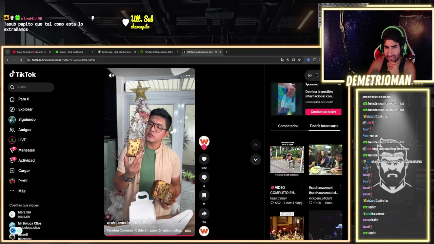The width and height of the screenshot is (434, 244).
Task: Click the phone icon above sidebar
Action: [317, 76]
